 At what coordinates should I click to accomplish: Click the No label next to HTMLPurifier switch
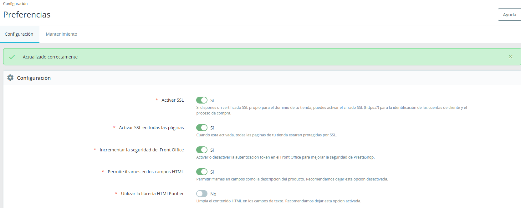click(213, 194)
